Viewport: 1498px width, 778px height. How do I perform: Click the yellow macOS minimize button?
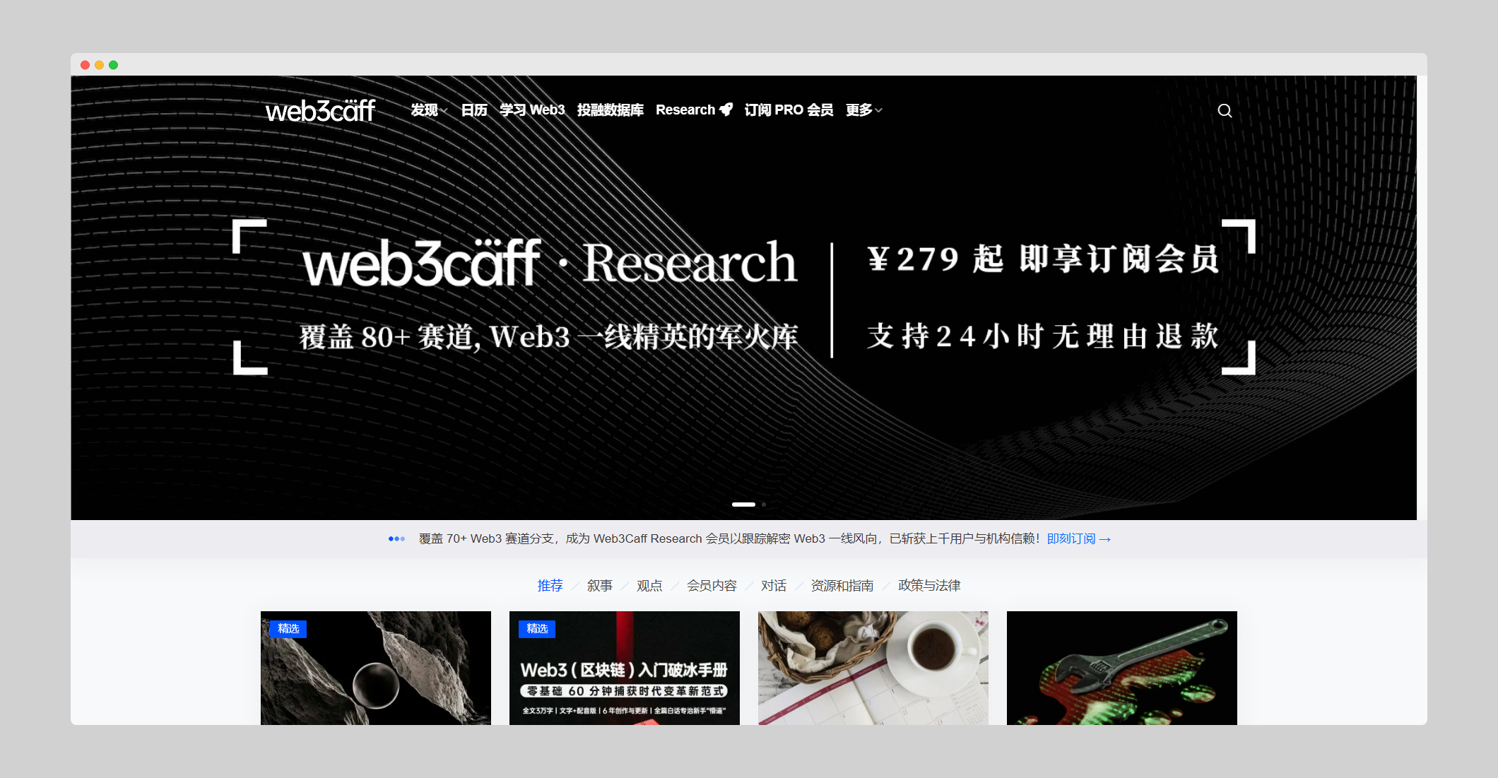point(100,65)
